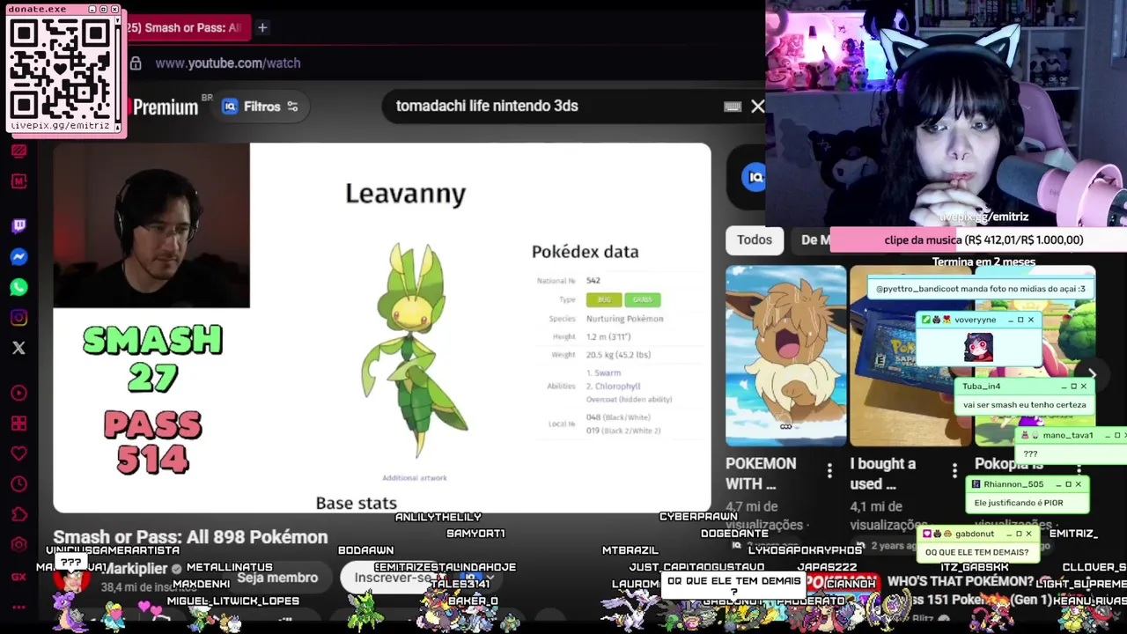This screenshot has height=634, width=1127.
Task: Open the sidebar media player icon
Action: (x=18, y=393)
